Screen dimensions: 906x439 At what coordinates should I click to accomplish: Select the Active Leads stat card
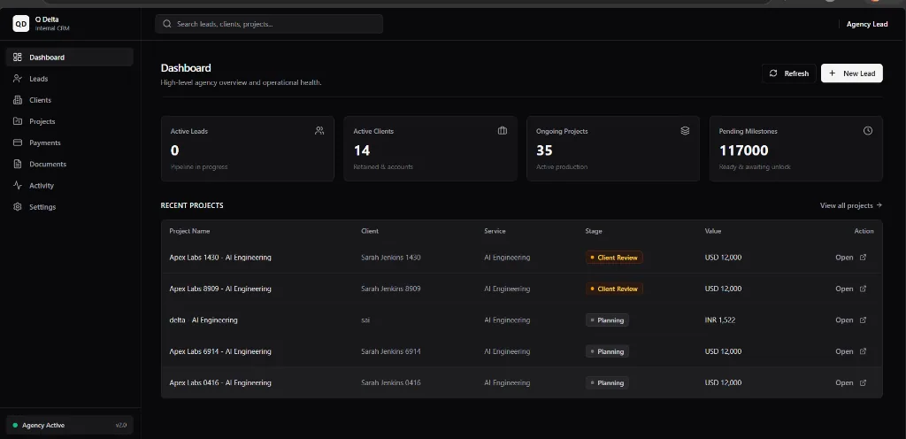coord(248,149)
